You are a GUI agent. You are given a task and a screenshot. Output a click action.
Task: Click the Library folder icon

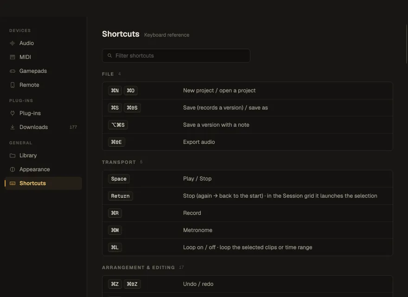[12, 155]
